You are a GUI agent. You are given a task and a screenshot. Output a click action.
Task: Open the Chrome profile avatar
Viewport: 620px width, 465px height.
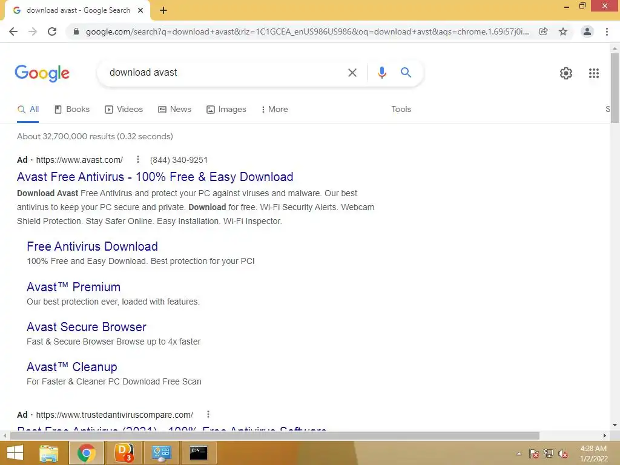pos(587,31)
